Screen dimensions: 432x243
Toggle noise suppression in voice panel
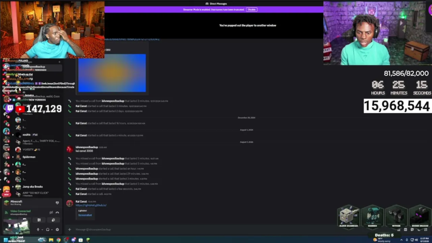pos(51,212)
